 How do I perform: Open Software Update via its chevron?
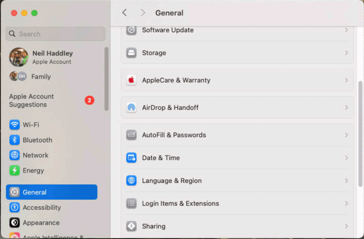tap(346, 30)
